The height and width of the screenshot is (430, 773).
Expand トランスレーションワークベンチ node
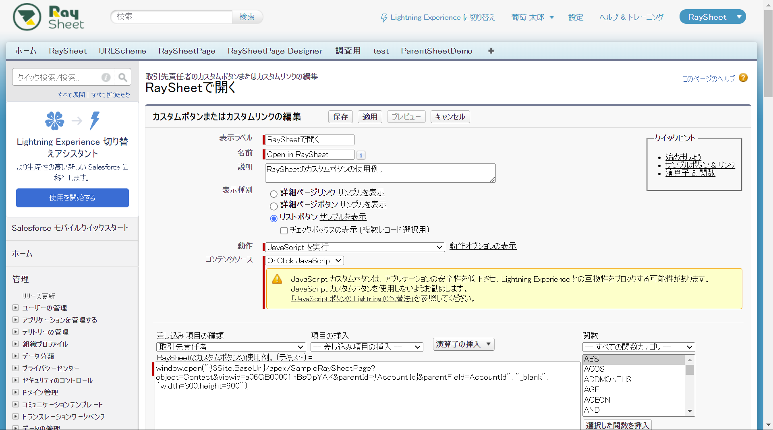tap(15, 416)
